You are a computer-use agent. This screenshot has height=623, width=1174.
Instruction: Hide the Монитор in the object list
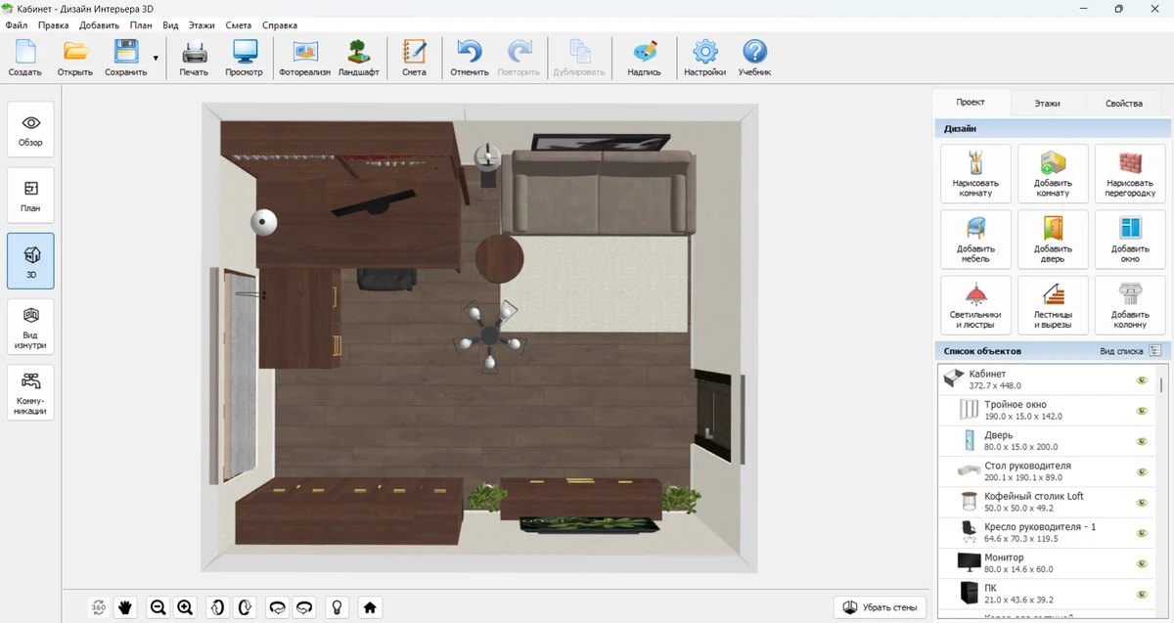pyautogui.click(x=1141, y=563)
